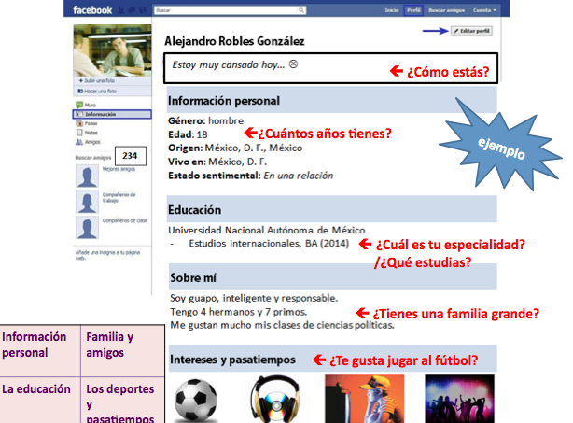Viewport: 573px width, 423px height.
Task: Click the Género: hombre line
Action: 205,120
